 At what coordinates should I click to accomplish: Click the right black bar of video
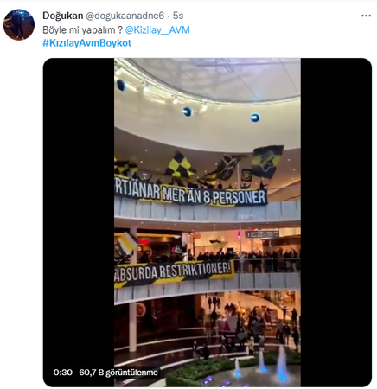tap(336, 222)
